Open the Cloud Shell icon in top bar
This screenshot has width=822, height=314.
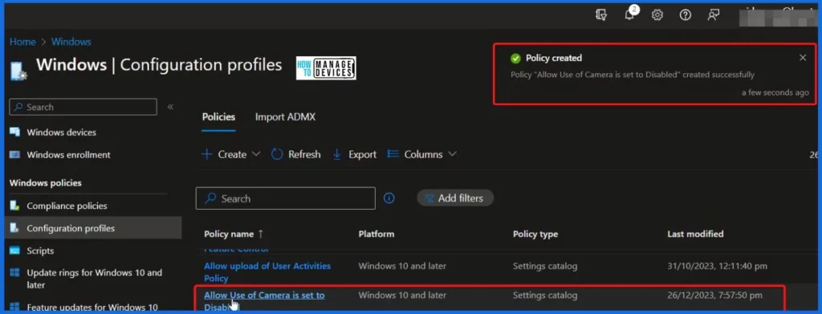601,14
